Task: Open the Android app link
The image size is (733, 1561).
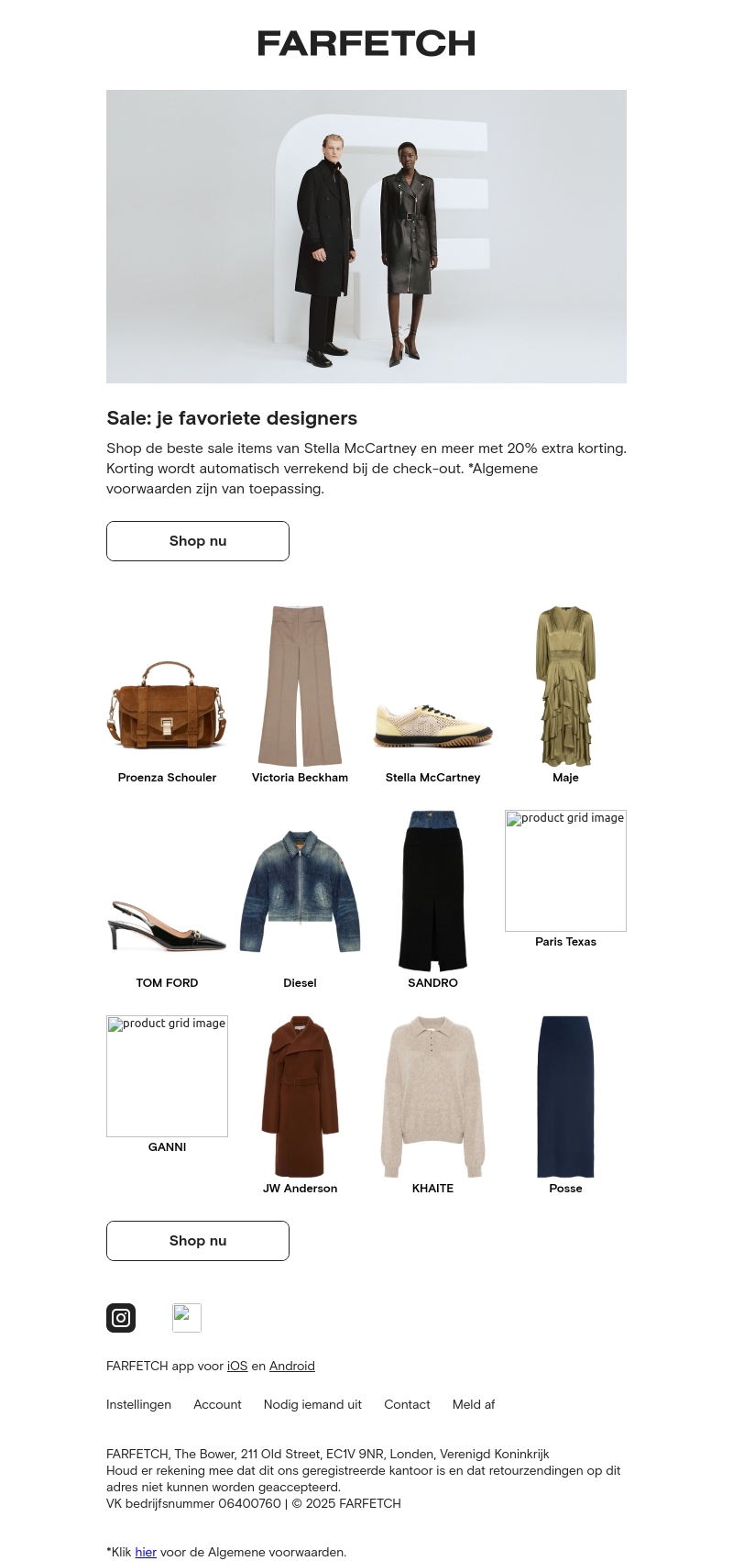Action: tap(292, 1366)
